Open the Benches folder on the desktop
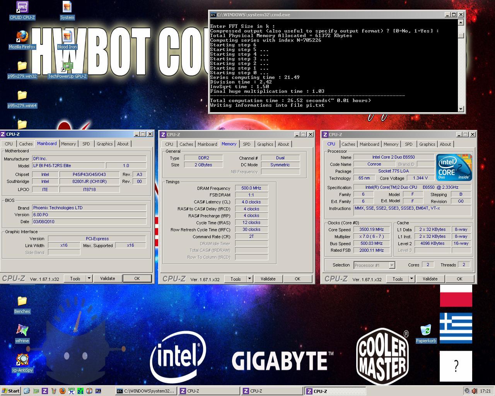Viewport: 495px width, 396px height. coord(22,304)
